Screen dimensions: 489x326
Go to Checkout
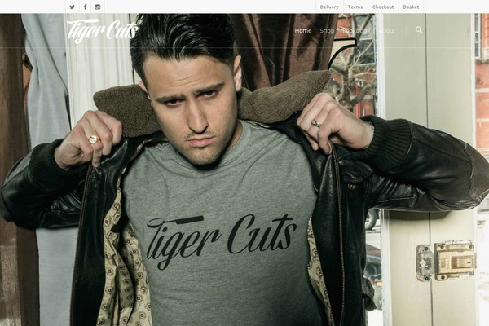(383, 7)
